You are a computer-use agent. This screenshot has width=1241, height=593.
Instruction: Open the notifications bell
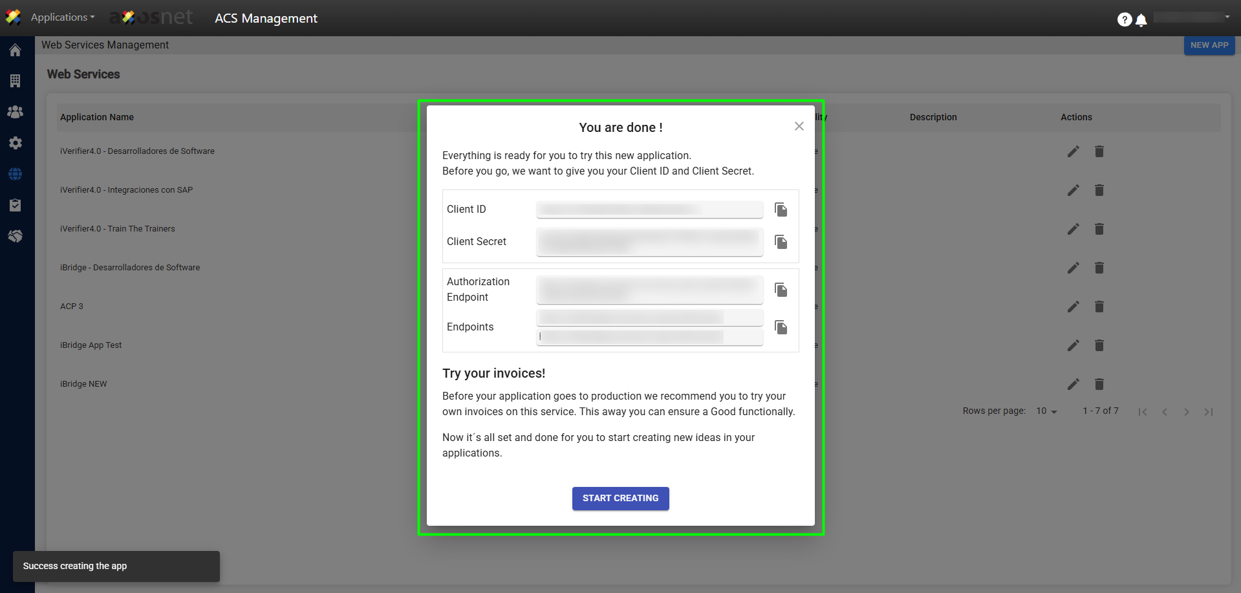click(1141, 20)
